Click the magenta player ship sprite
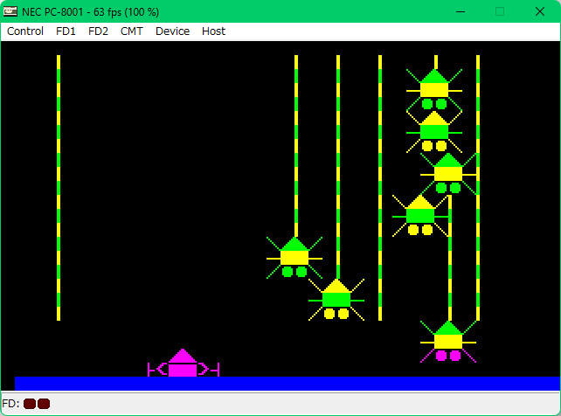The image size is (561, 416). click(x=184, y=363)
